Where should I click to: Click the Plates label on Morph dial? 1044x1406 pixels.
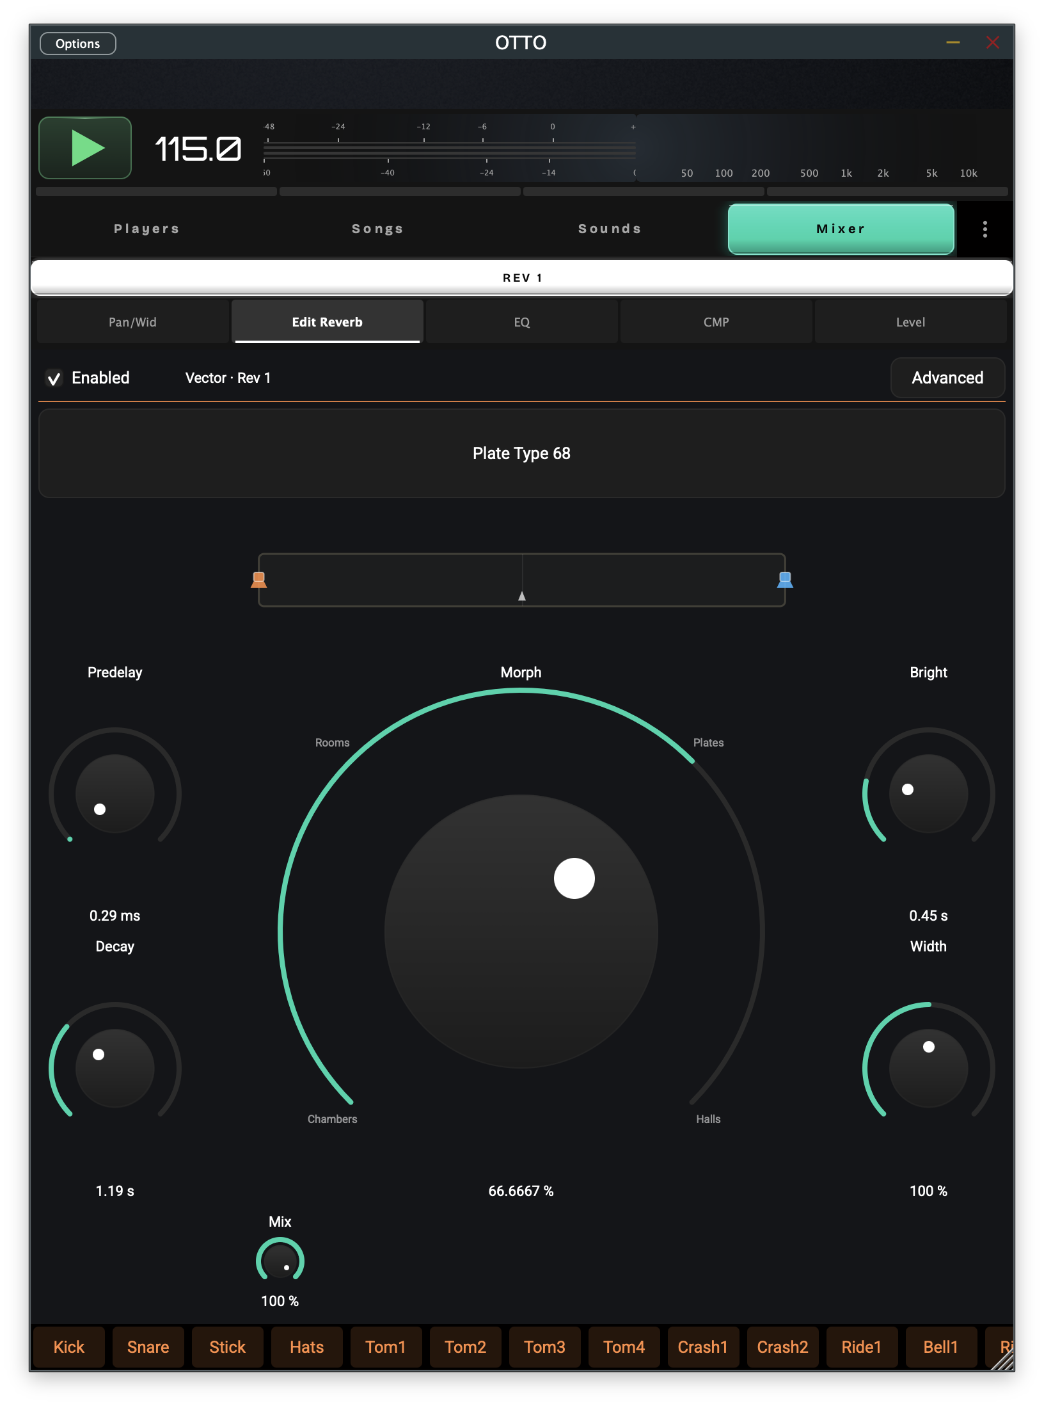pyautogui.click(x=709, y=743)
